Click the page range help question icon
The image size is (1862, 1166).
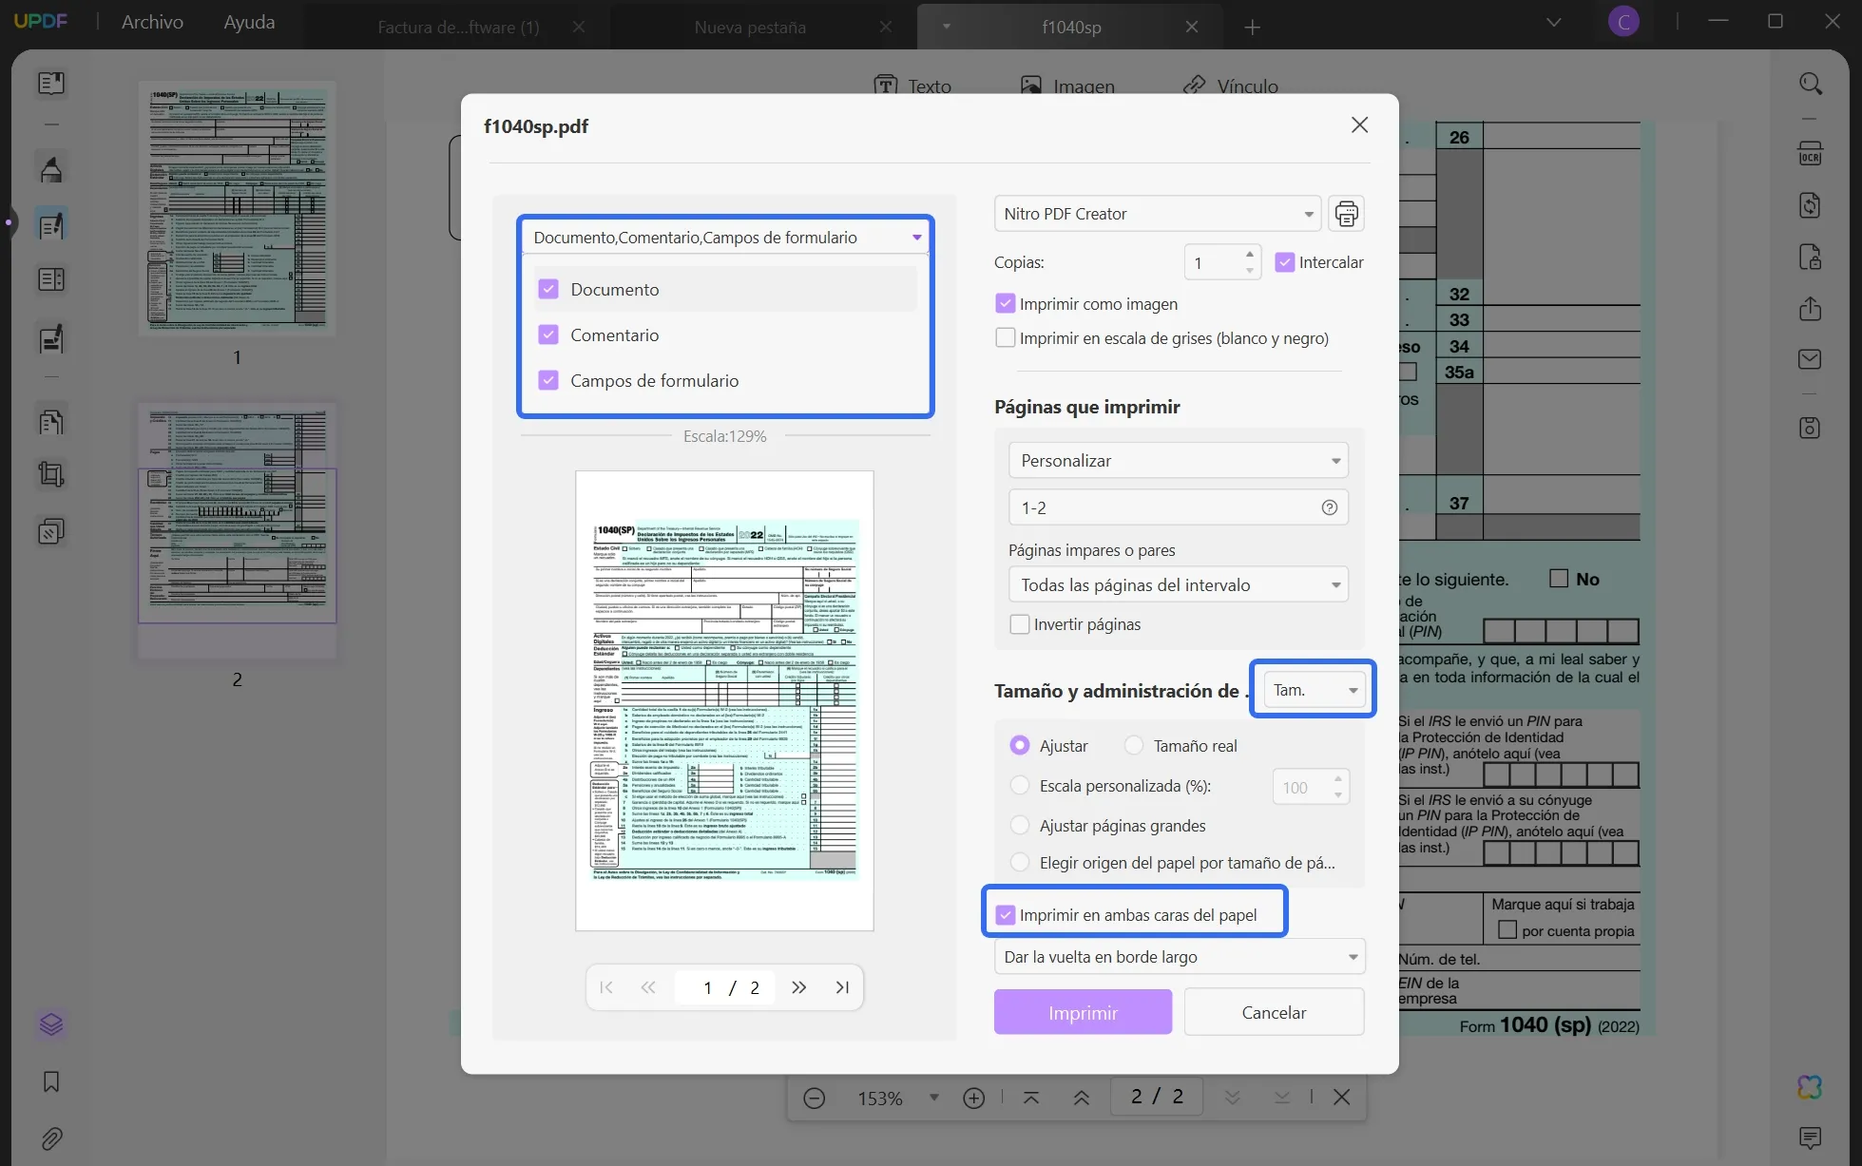click(x=1330, y=507)
